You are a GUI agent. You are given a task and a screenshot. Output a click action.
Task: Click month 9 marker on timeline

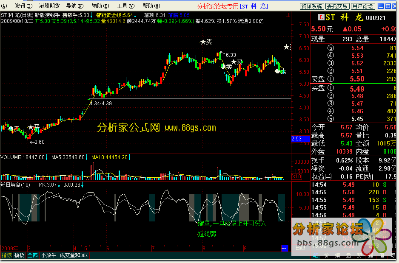point(245,249)
